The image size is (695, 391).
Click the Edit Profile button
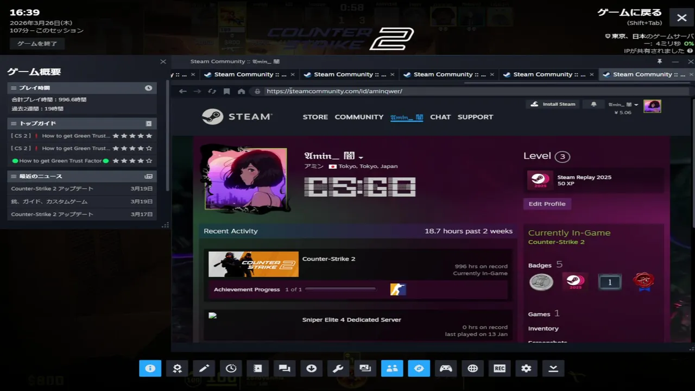coord(547,204)
